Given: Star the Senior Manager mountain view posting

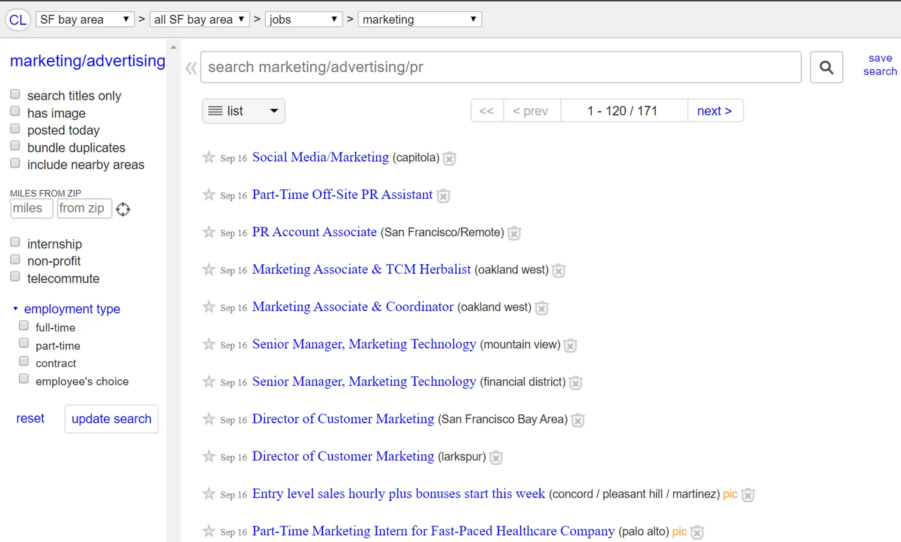Looking at the screenshot, I should click(209, 345).
